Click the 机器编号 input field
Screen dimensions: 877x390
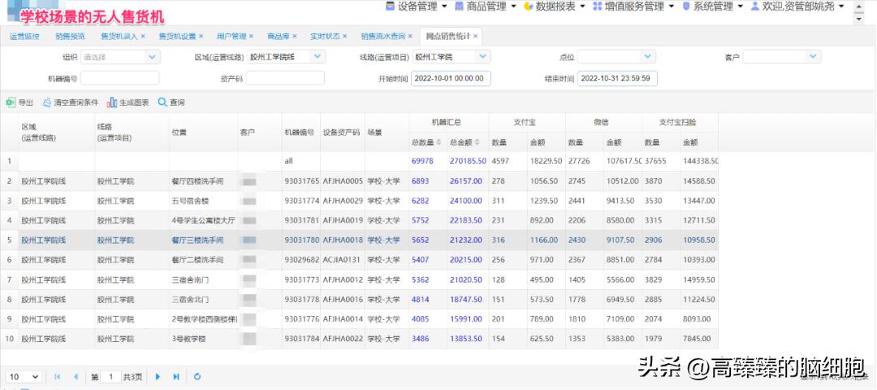coord(119,78)
